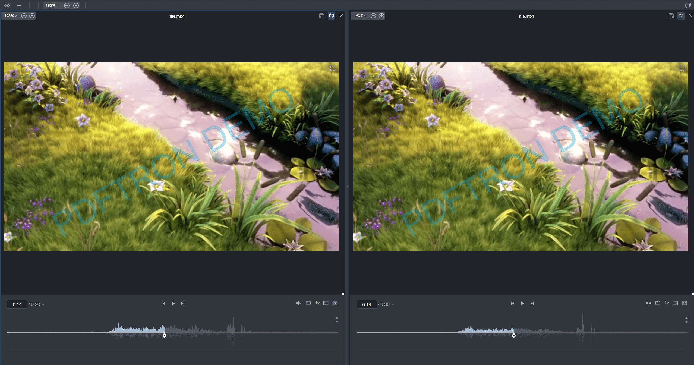Screen dimensions: 694x365
Task: Toggle closed captions on right video
Action: point(684,303)
